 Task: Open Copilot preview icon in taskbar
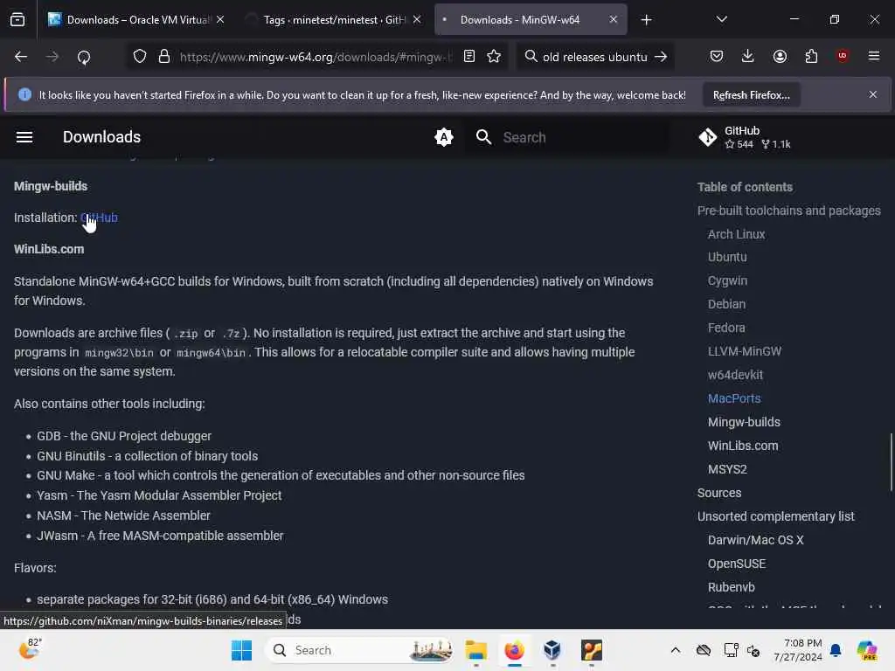(x=867, y=650)
